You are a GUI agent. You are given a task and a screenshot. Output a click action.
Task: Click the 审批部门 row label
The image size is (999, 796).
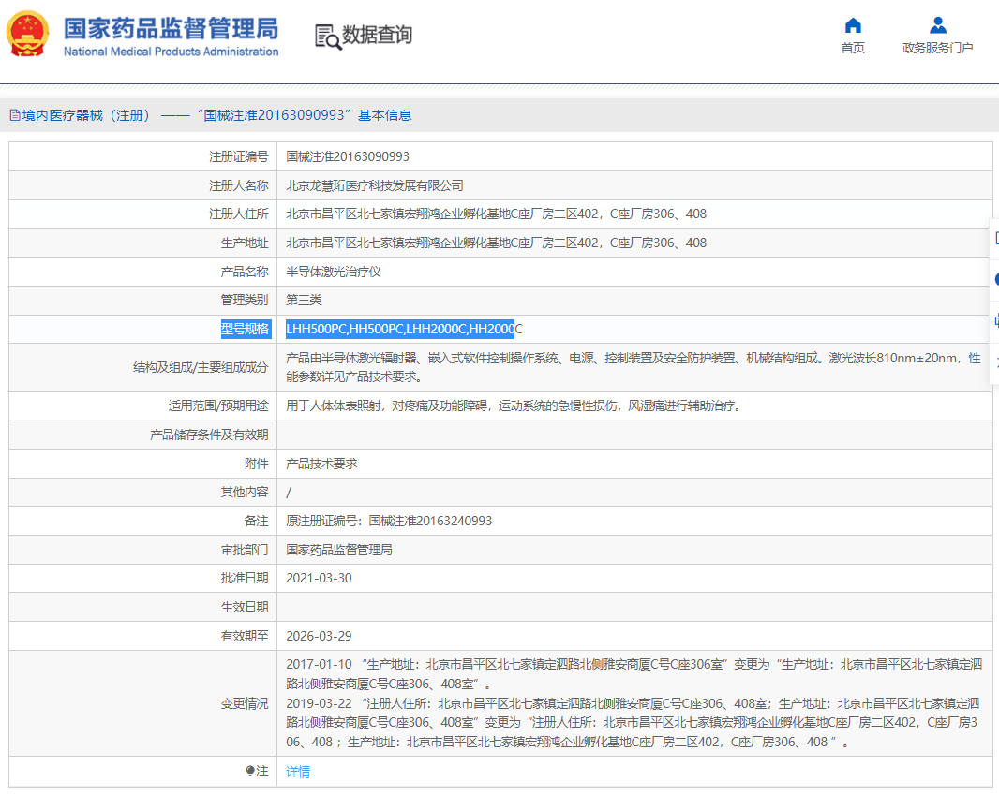(245, 550)
